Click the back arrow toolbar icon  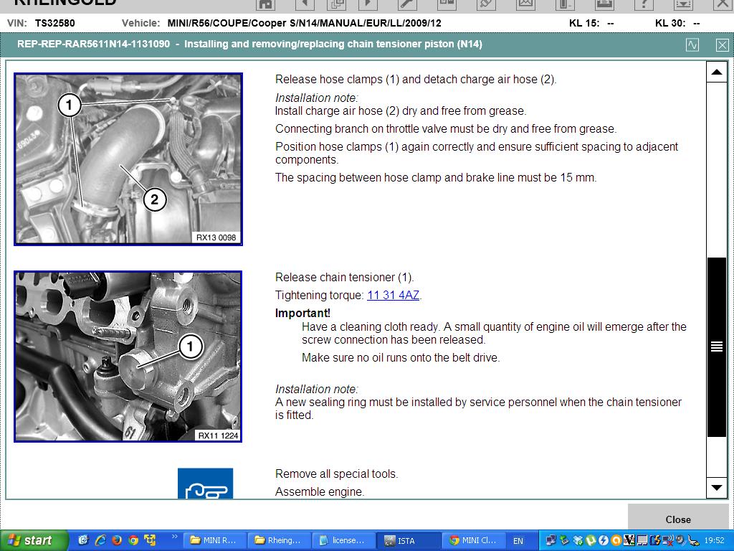304,4
